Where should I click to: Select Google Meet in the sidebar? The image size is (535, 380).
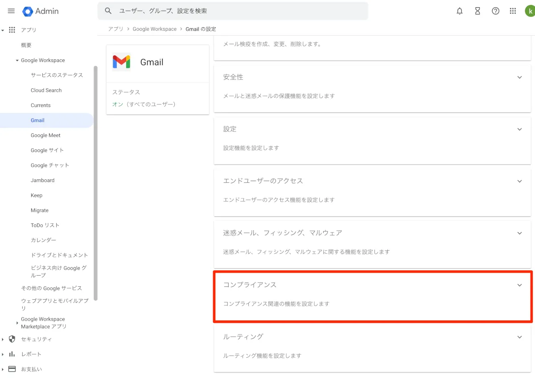point(45,136)
